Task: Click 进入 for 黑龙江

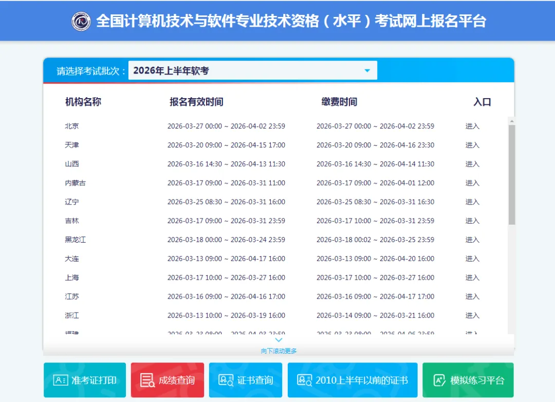Action: click(472, 240)
